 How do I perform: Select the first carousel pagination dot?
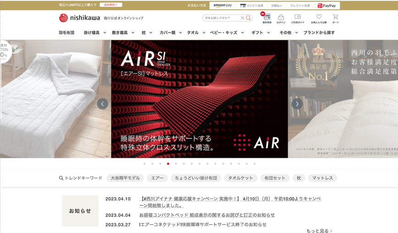coord(144,164)
